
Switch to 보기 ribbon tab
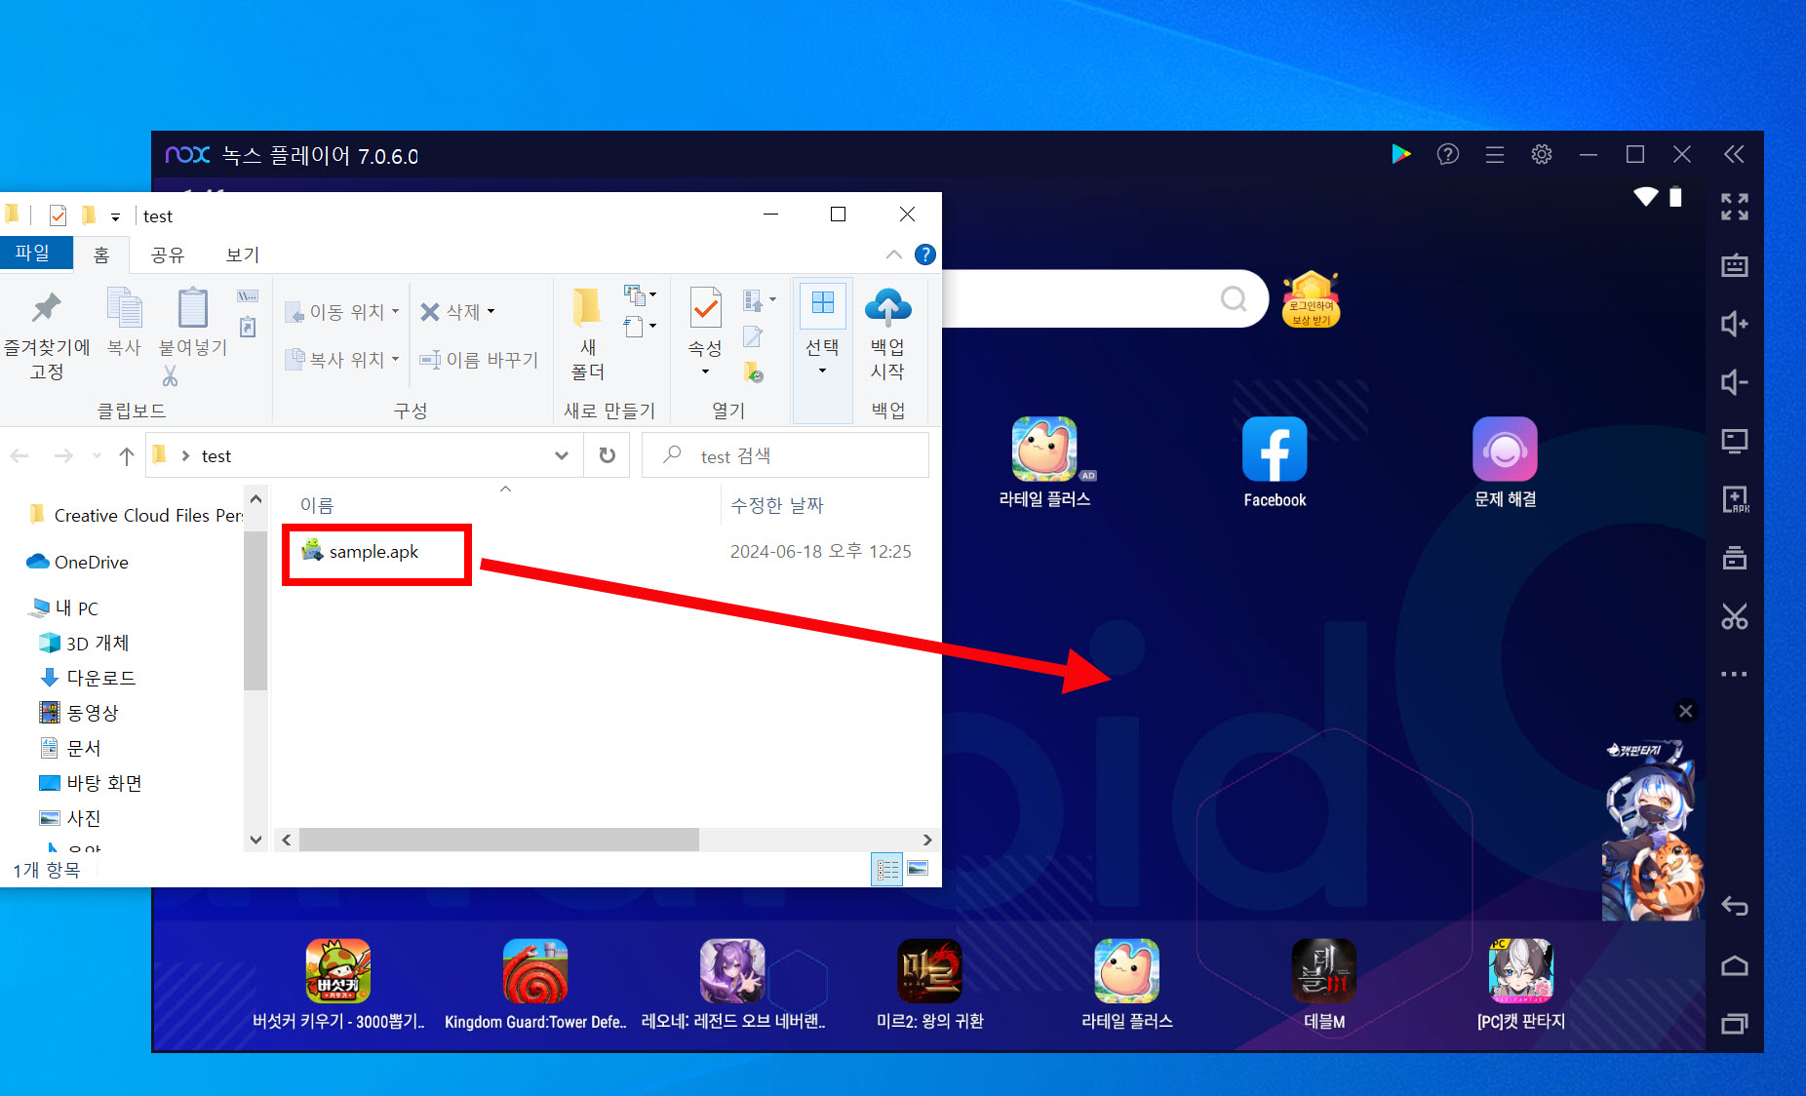pos(243,254)
